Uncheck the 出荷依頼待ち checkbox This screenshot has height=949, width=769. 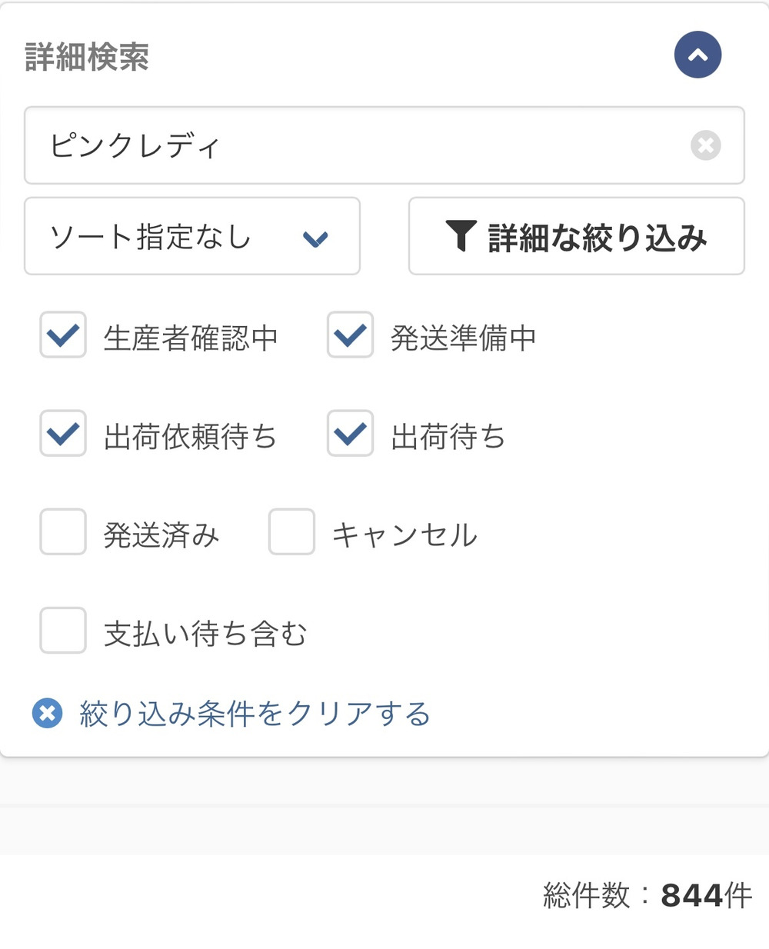click(x=63, y=434)
